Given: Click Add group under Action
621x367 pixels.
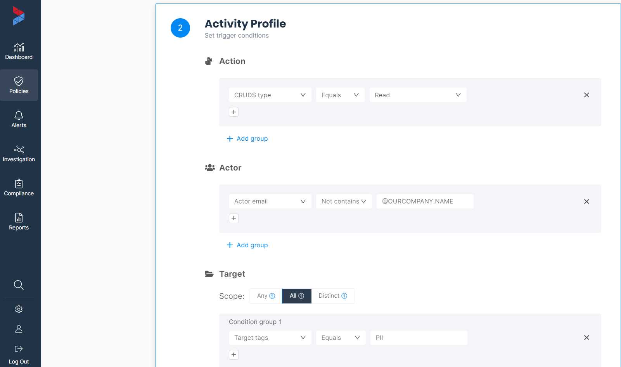Looking at the screenshot, I should pos(247,139).
